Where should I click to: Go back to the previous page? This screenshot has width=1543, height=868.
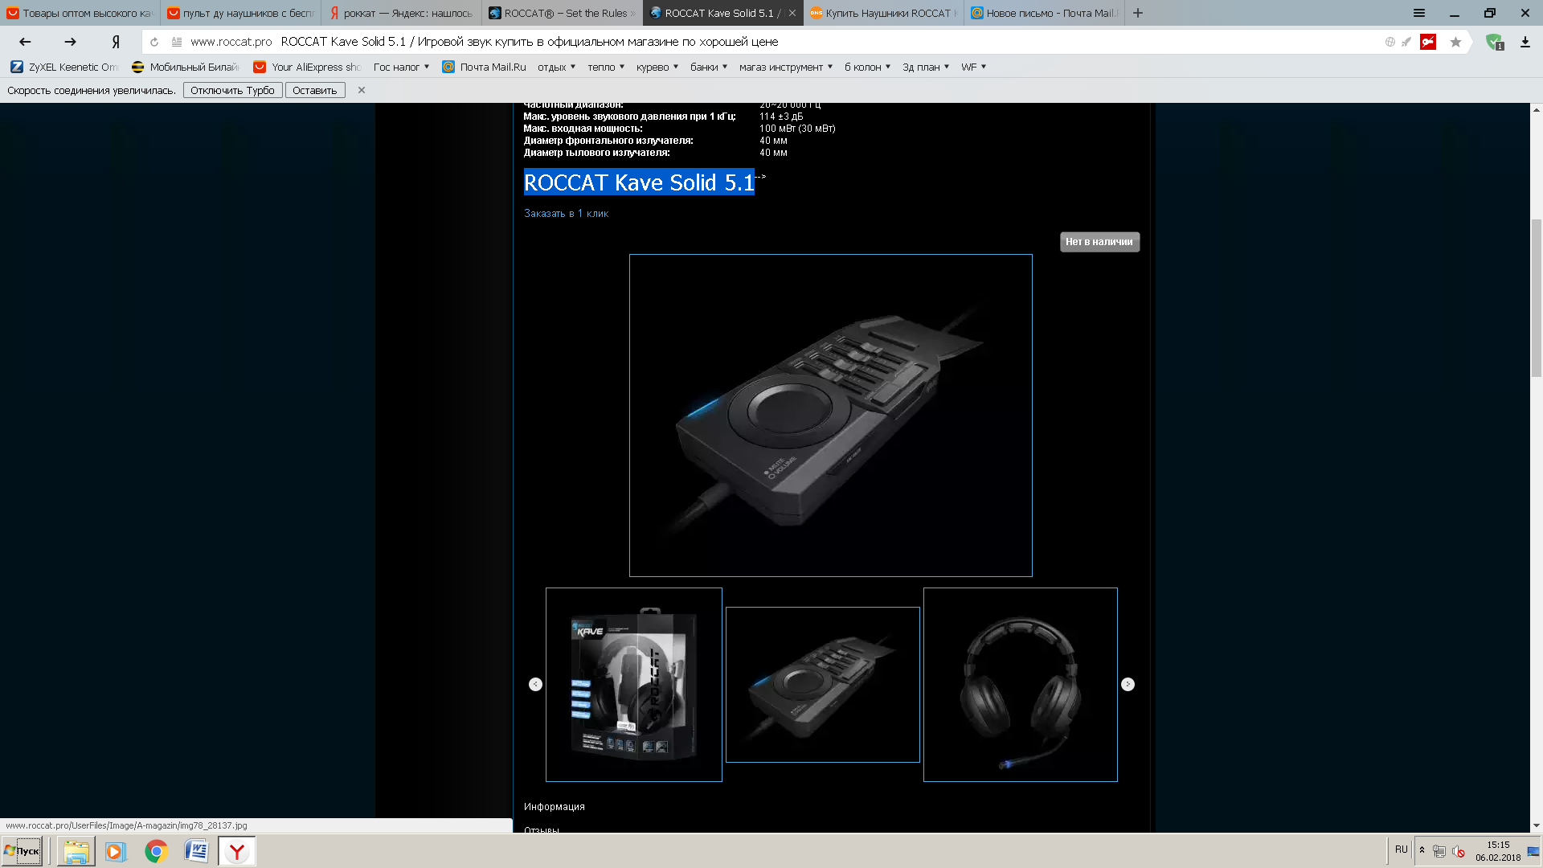(25, 42)
